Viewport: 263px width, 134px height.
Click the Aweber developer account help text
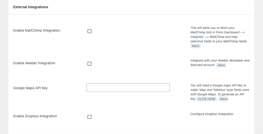[x=220, y=61]
